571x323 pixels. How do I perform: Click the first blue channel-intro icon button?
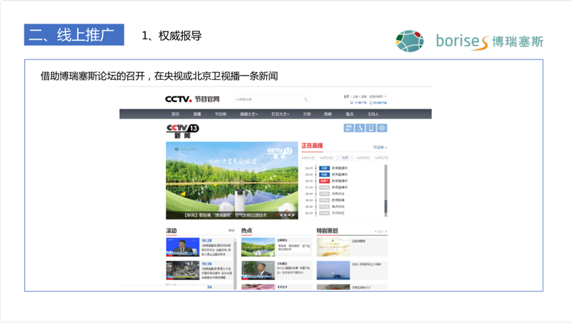click(x=348, y=128)
